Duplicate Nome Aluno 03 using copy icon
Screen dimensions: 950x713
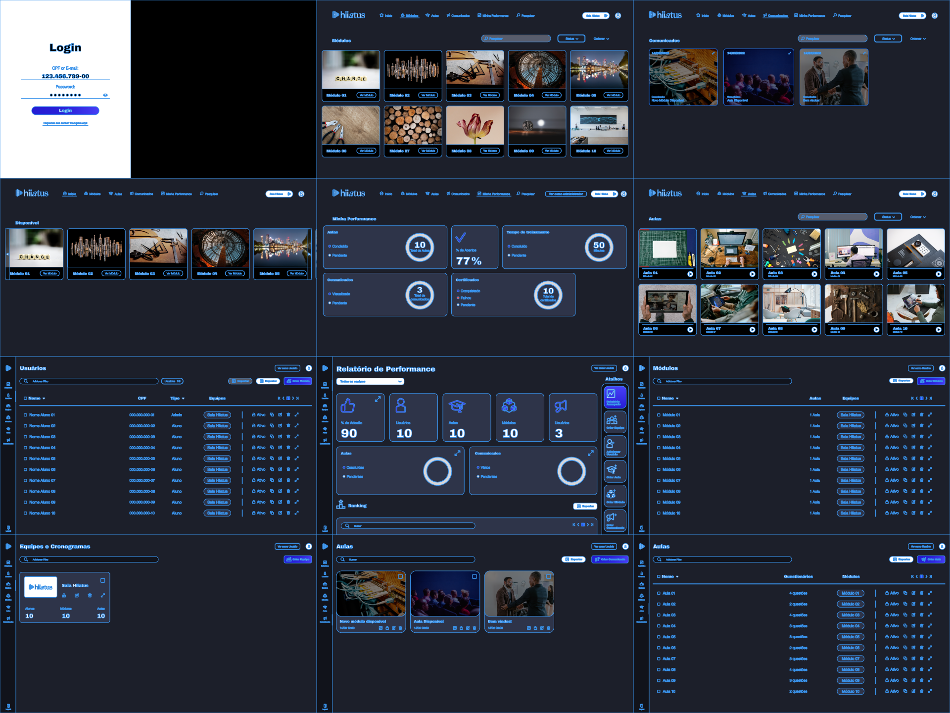pyautogui.click(x=272, y=437)
